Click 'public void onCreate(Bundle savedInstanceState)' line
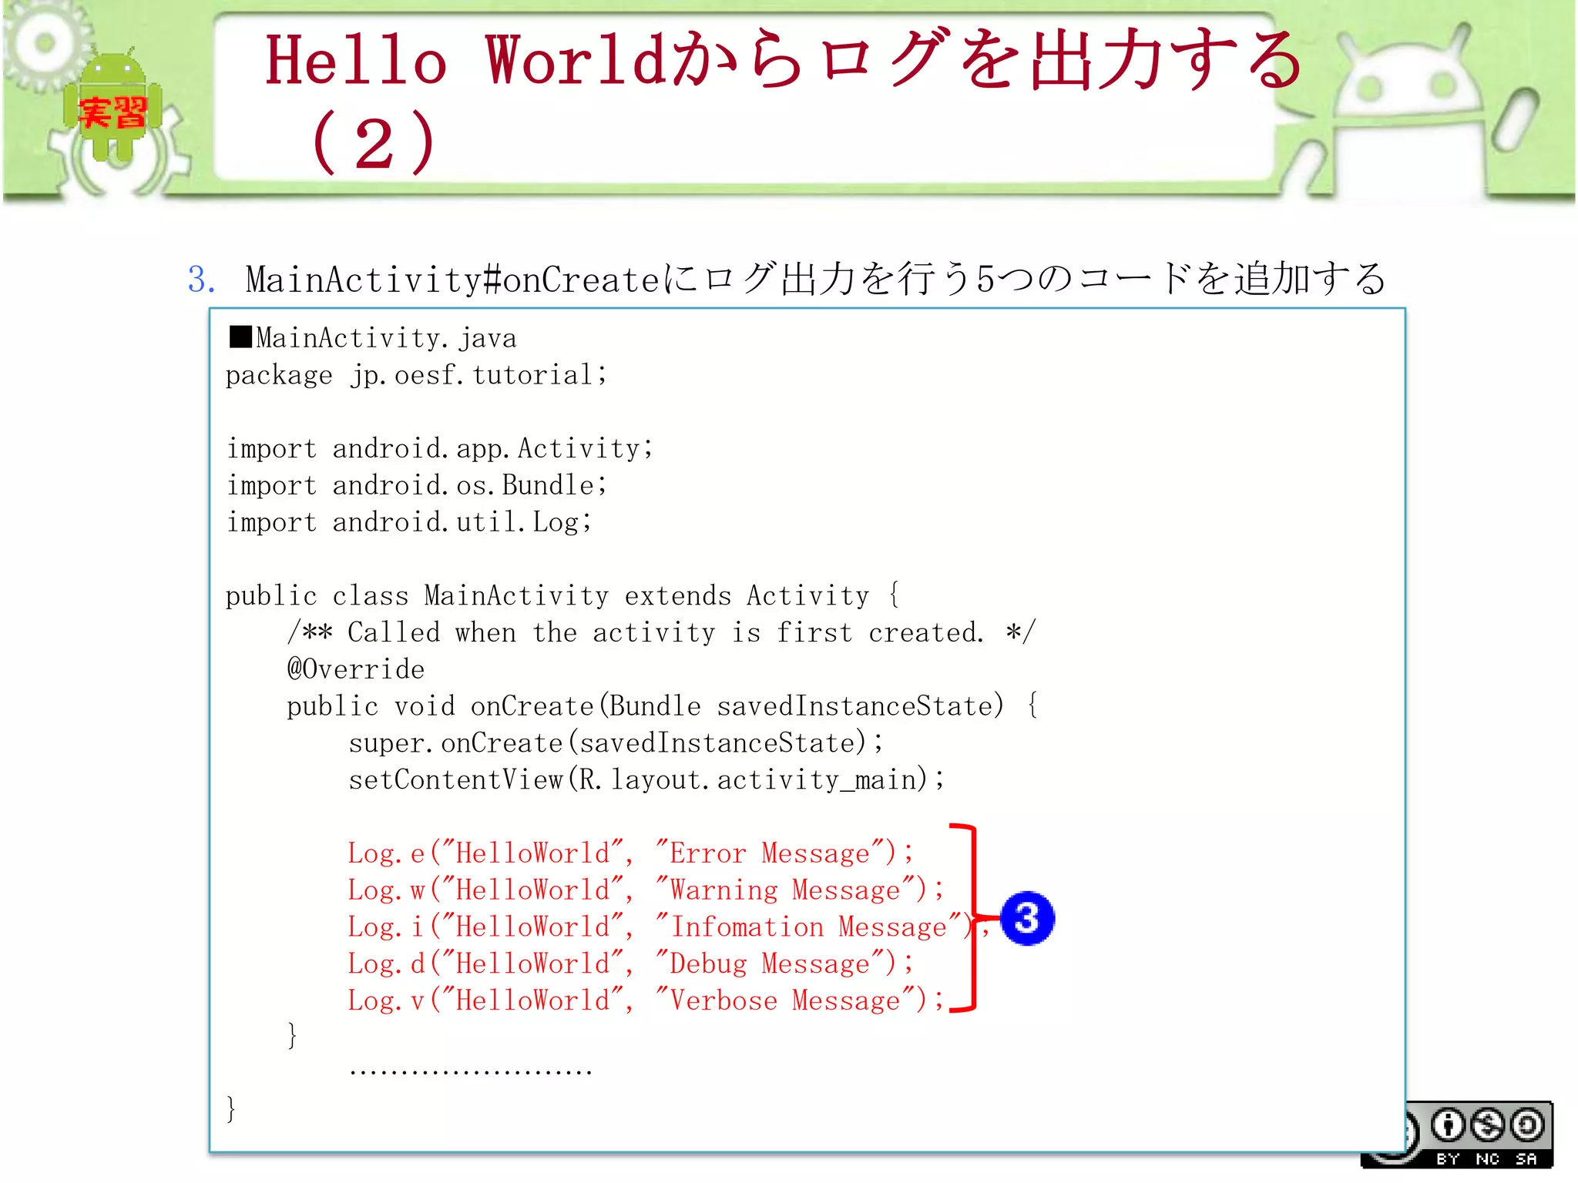This screenshot has width=1578, height=1183. pyautogui.click(x=663, y=706)
